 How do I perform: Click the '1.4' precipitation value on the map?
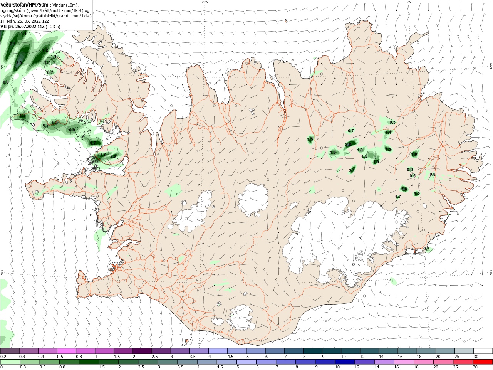click(388, 132)
